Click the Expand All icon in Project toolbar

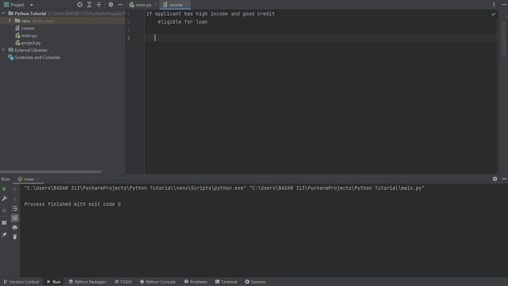(90, 5)
